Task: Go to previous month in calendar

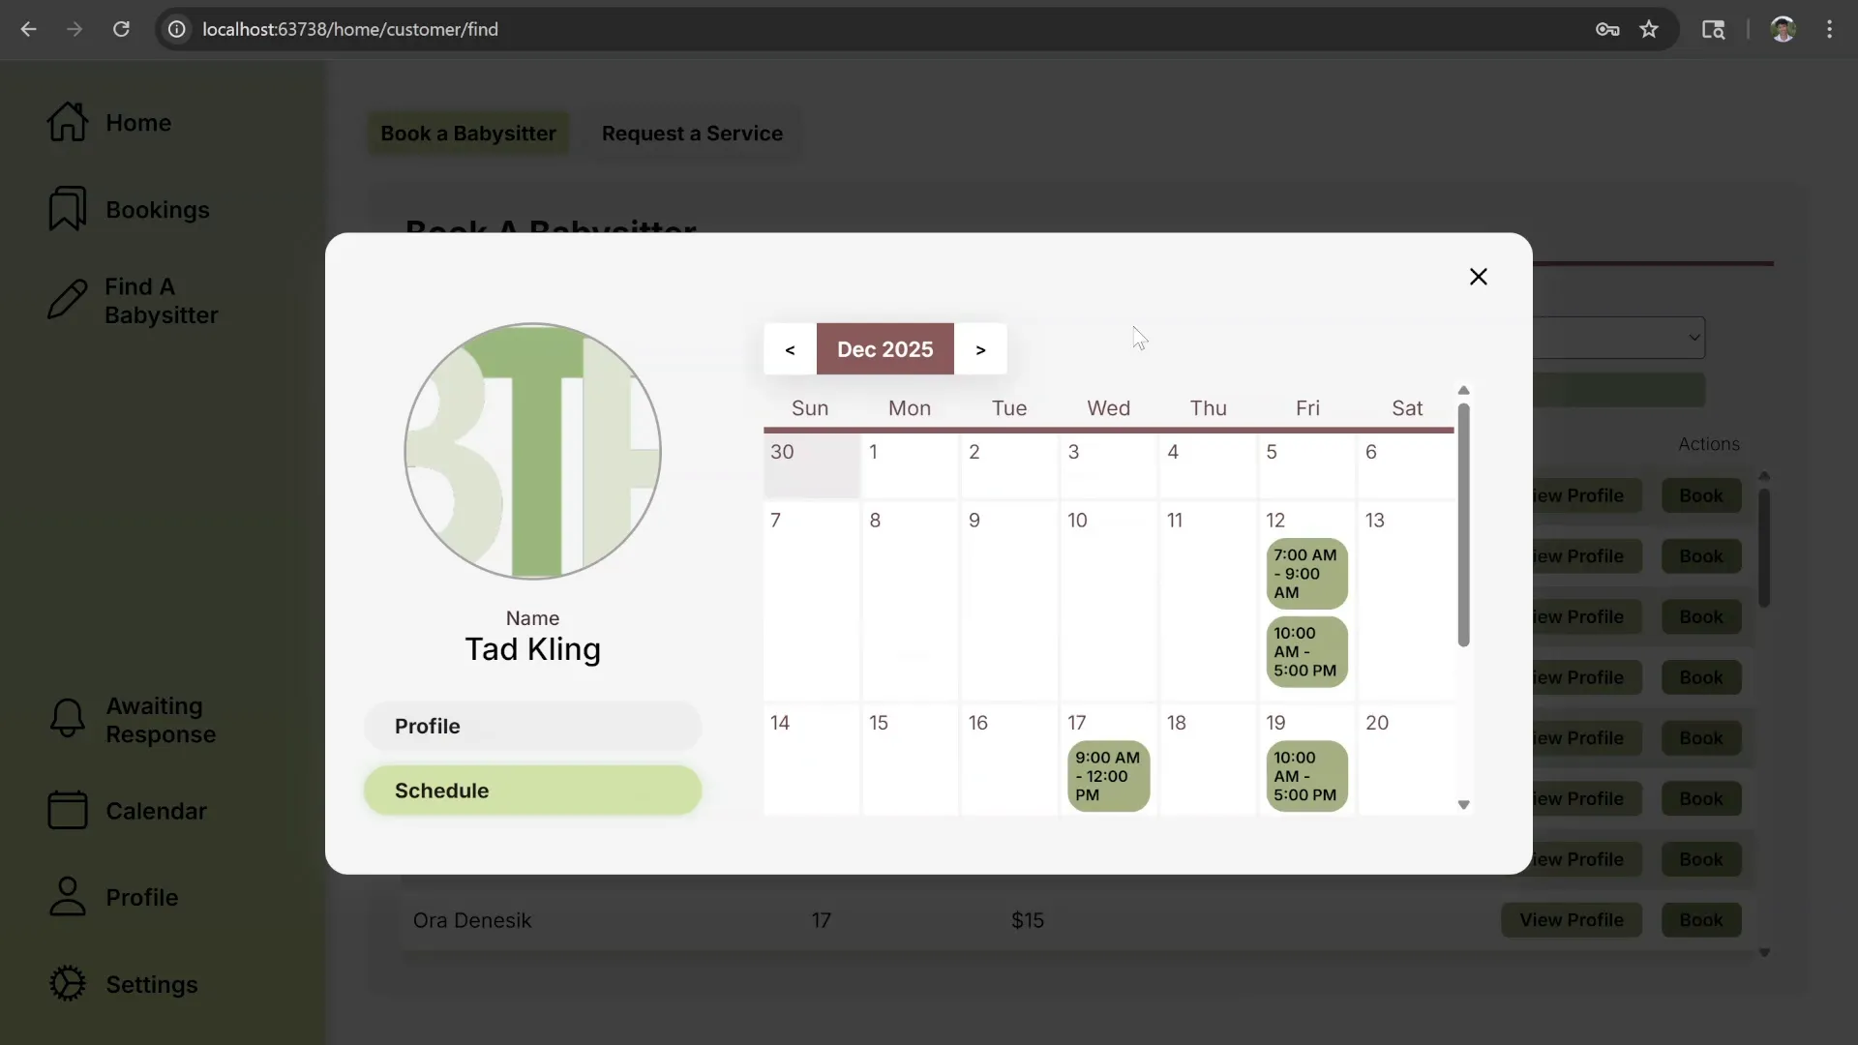Action: click(x=790, y=349)
